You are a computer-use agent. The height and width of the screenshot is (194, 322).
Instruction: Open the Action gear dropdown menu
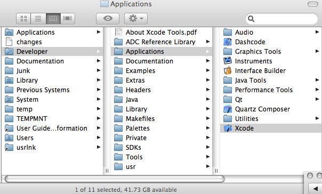[x=136, y=19]
